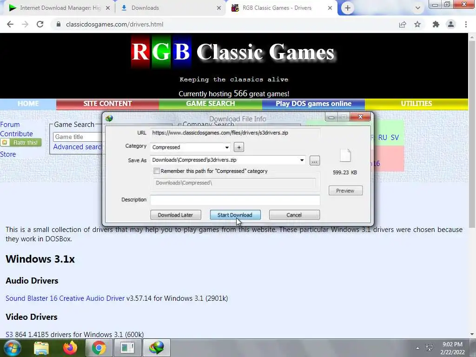Screen dimensions: 476x357
Task: Close the Internet Download Manager tab
Action: (x=107, y=8)
